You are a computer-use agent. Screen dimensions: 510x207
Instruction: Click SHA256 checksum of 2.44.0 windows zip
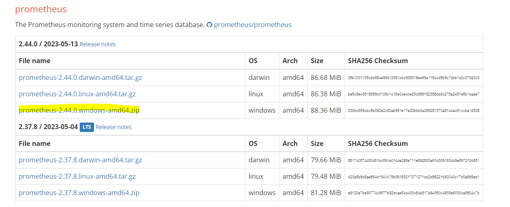(x=414, y=111)
